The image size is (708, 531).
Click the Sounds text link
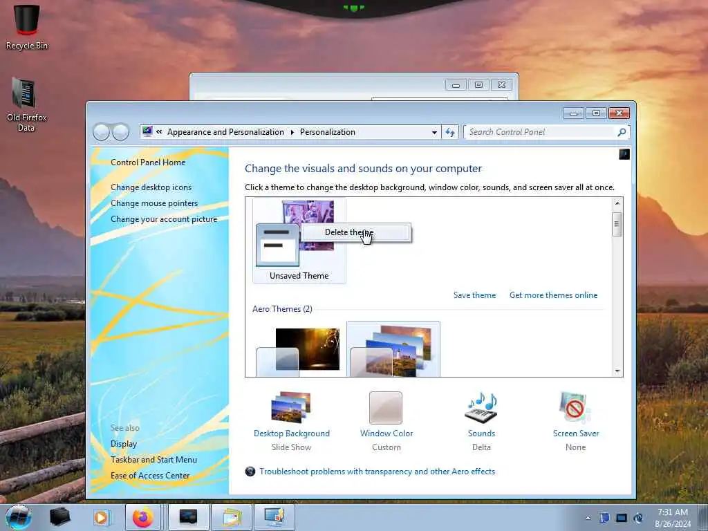[481, 434]
